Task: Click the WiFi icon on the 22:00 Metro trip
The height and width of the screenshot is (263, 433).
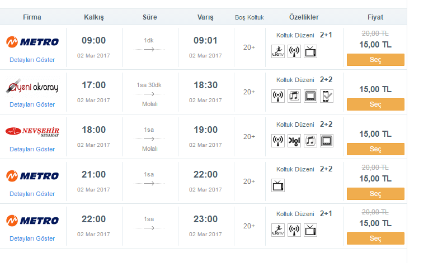Action: [294, 229]
